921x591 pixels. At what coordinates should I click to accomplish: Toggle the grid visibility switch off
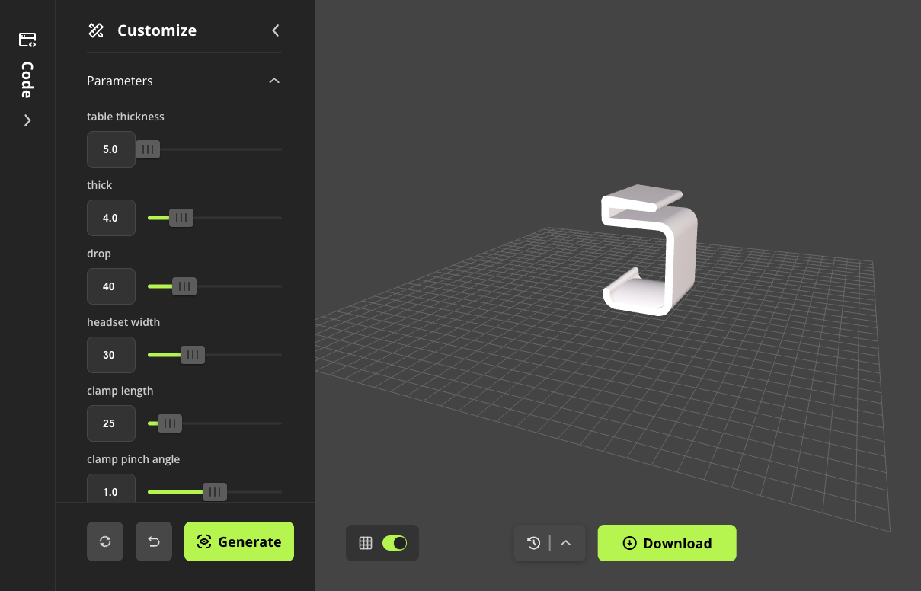(395, 543)
